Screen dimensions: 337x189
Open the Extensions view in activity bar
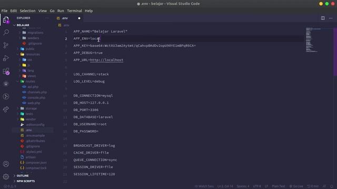click(x=6, y=71)
